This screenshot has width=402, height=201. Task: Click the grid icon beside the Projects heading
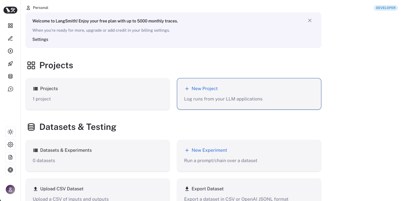[31, 65]
